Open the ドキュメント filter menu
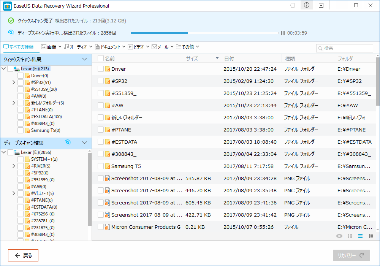 coord(110,47)
